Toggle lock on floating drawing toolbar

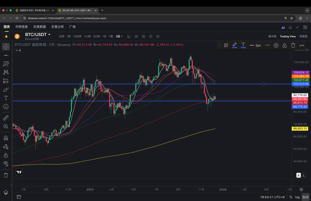pos(285,45)
